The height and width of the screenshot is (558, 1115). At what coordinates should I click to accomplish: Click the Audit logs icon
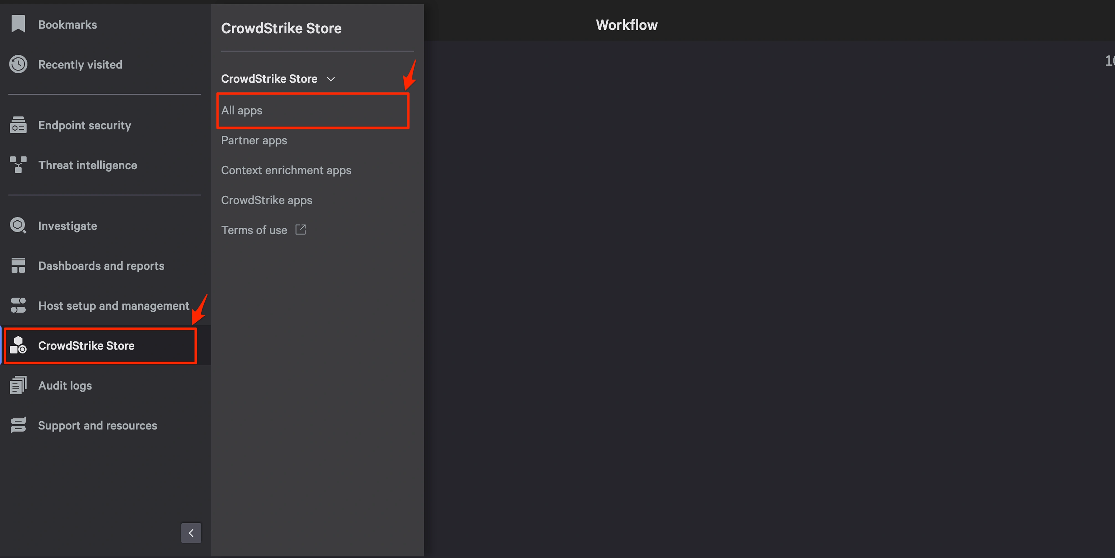coord(18,385)
